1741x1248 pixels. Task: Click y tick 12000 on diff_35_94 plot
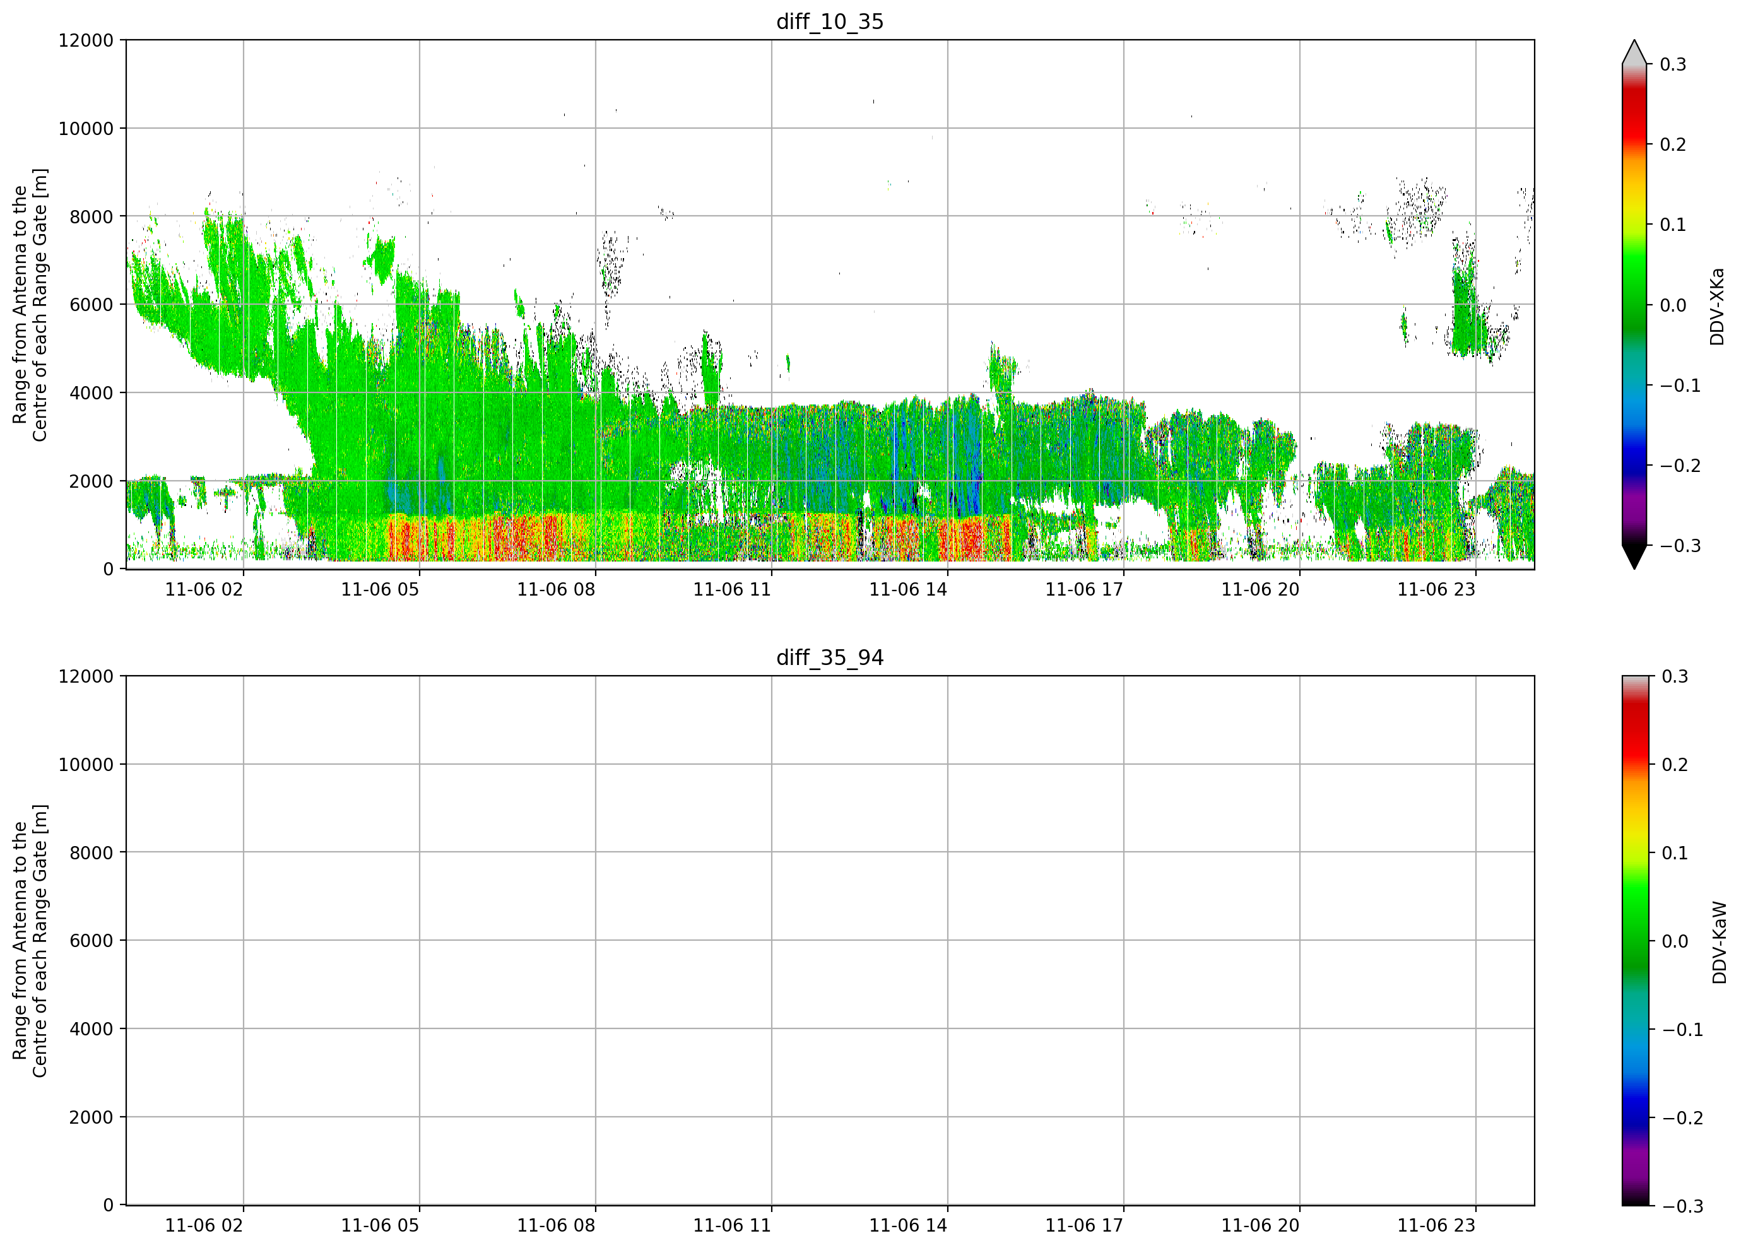point(86,676)
